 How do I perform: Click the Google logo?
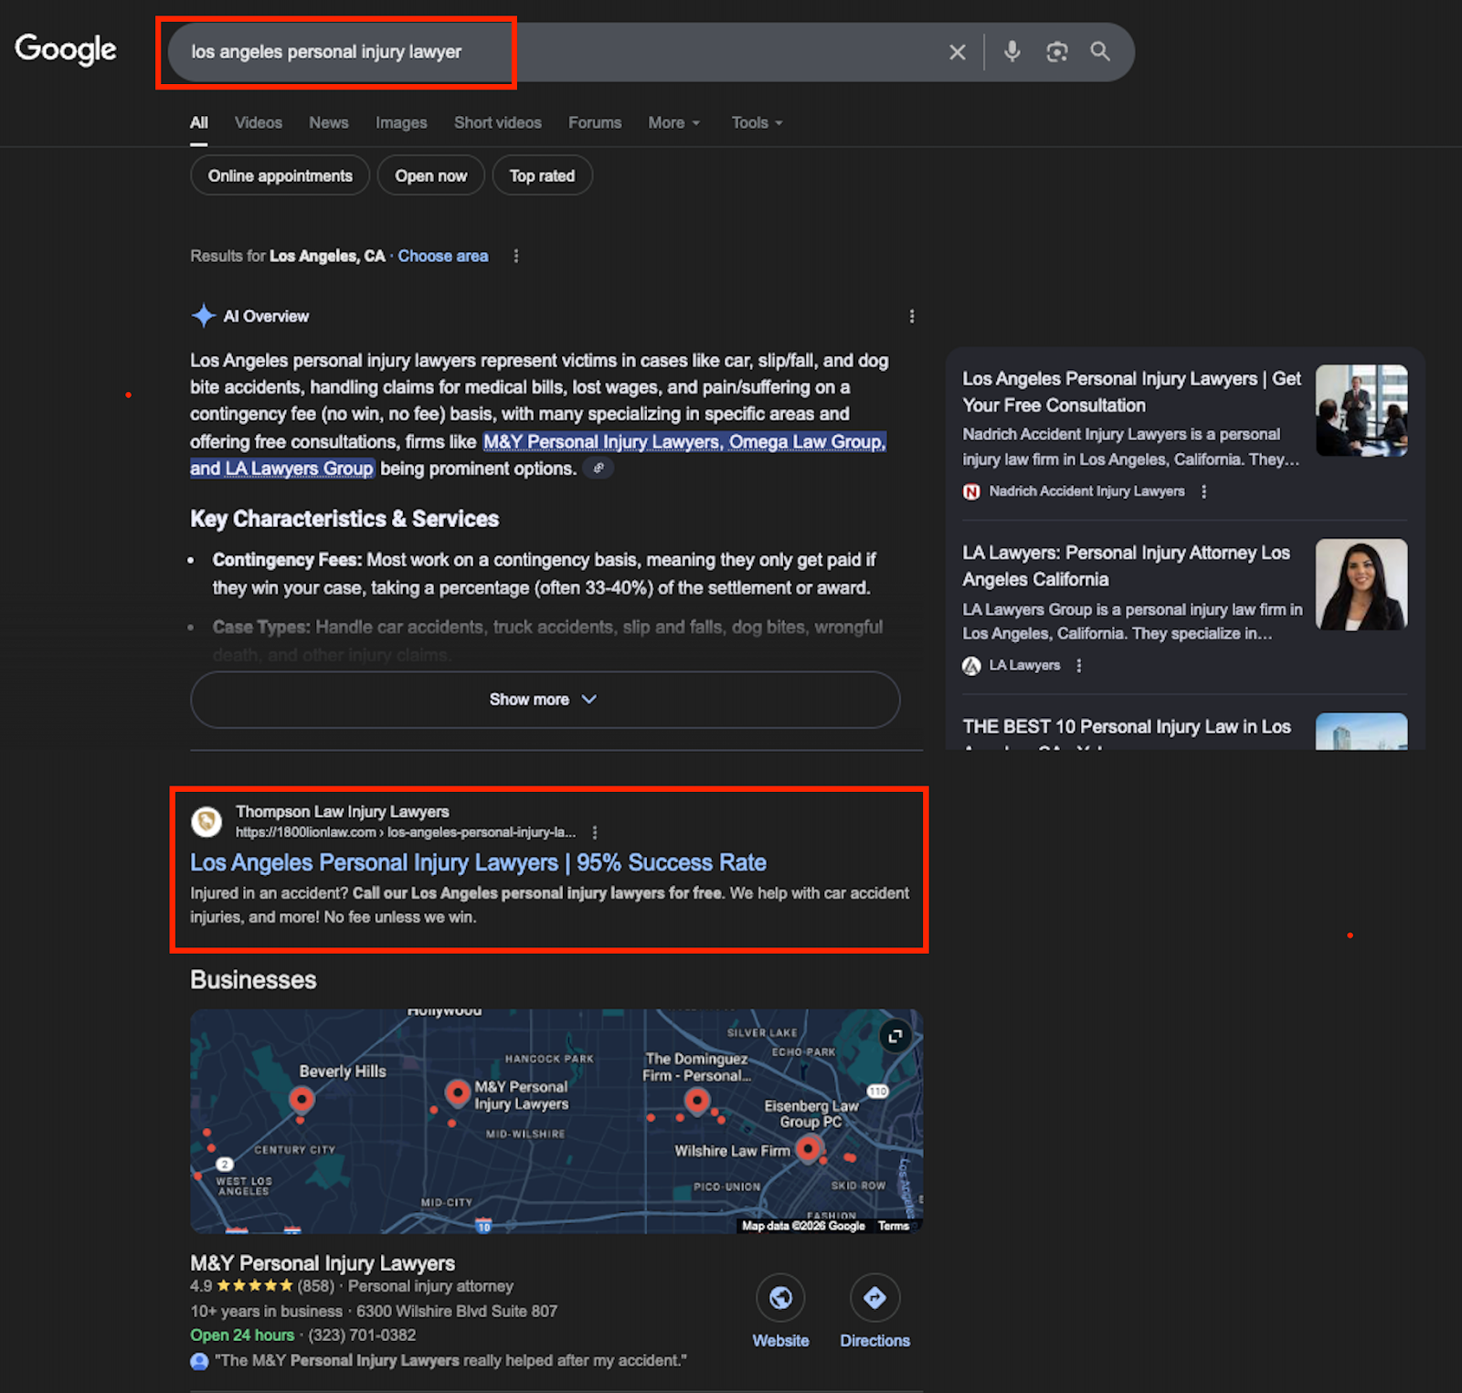(66, 49)
